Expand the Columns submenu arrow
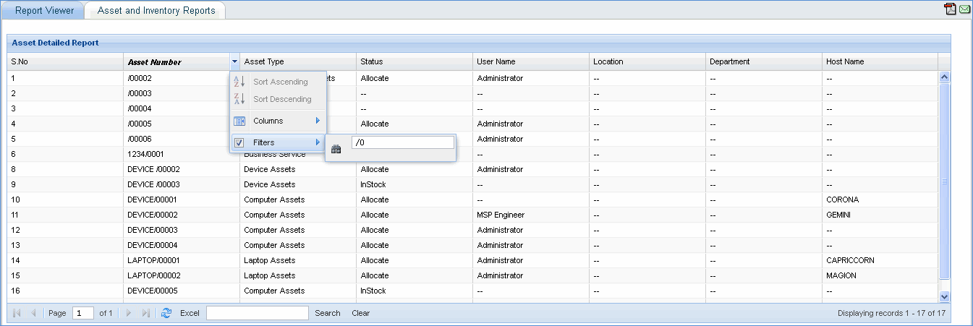 318,121
